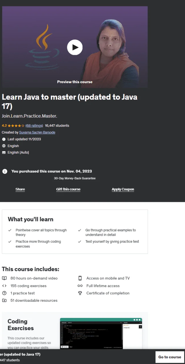Click the lifetime access infinity icon
185x364 pixels.
(x=80, y=286)
